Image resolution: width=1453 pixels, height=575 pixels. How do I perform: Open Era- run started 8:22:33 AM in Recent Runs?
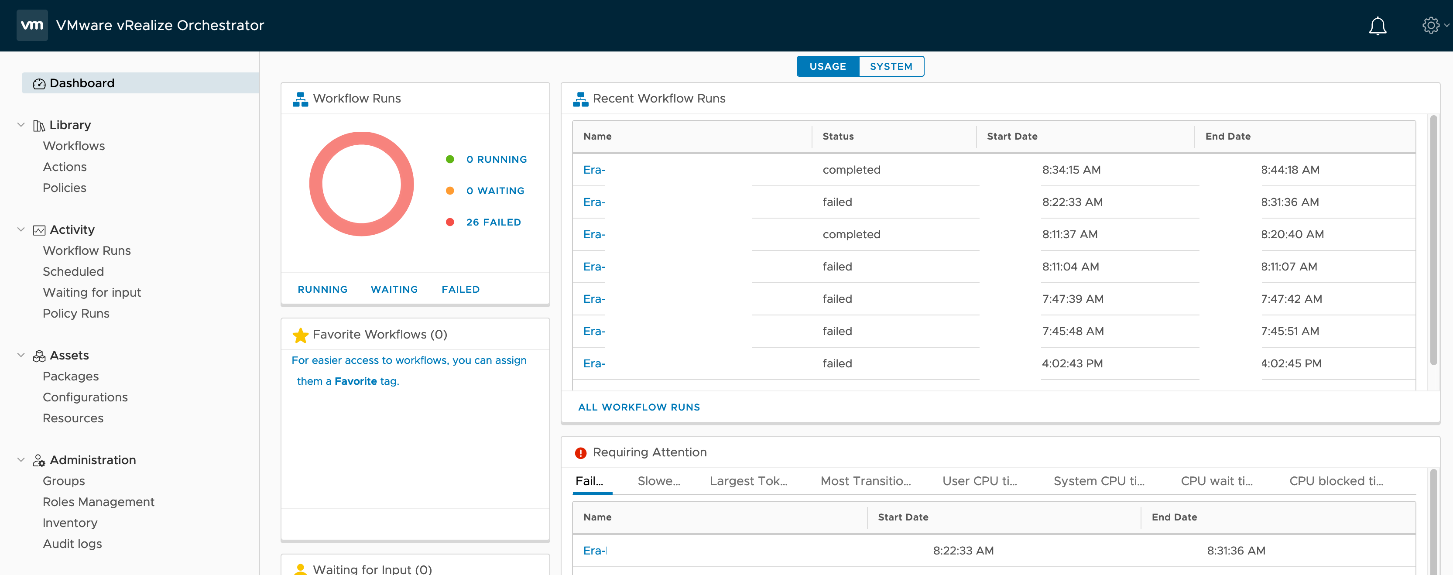click(x=594, y=202)
